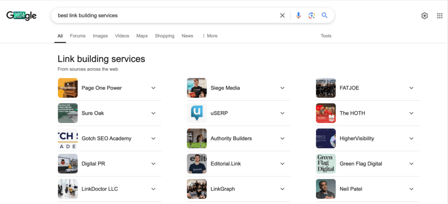This screenshot has height=204, width=448.
Task: Click the Page One Power thumbnail
Action: pyautogui.click(x=68, y=88)
